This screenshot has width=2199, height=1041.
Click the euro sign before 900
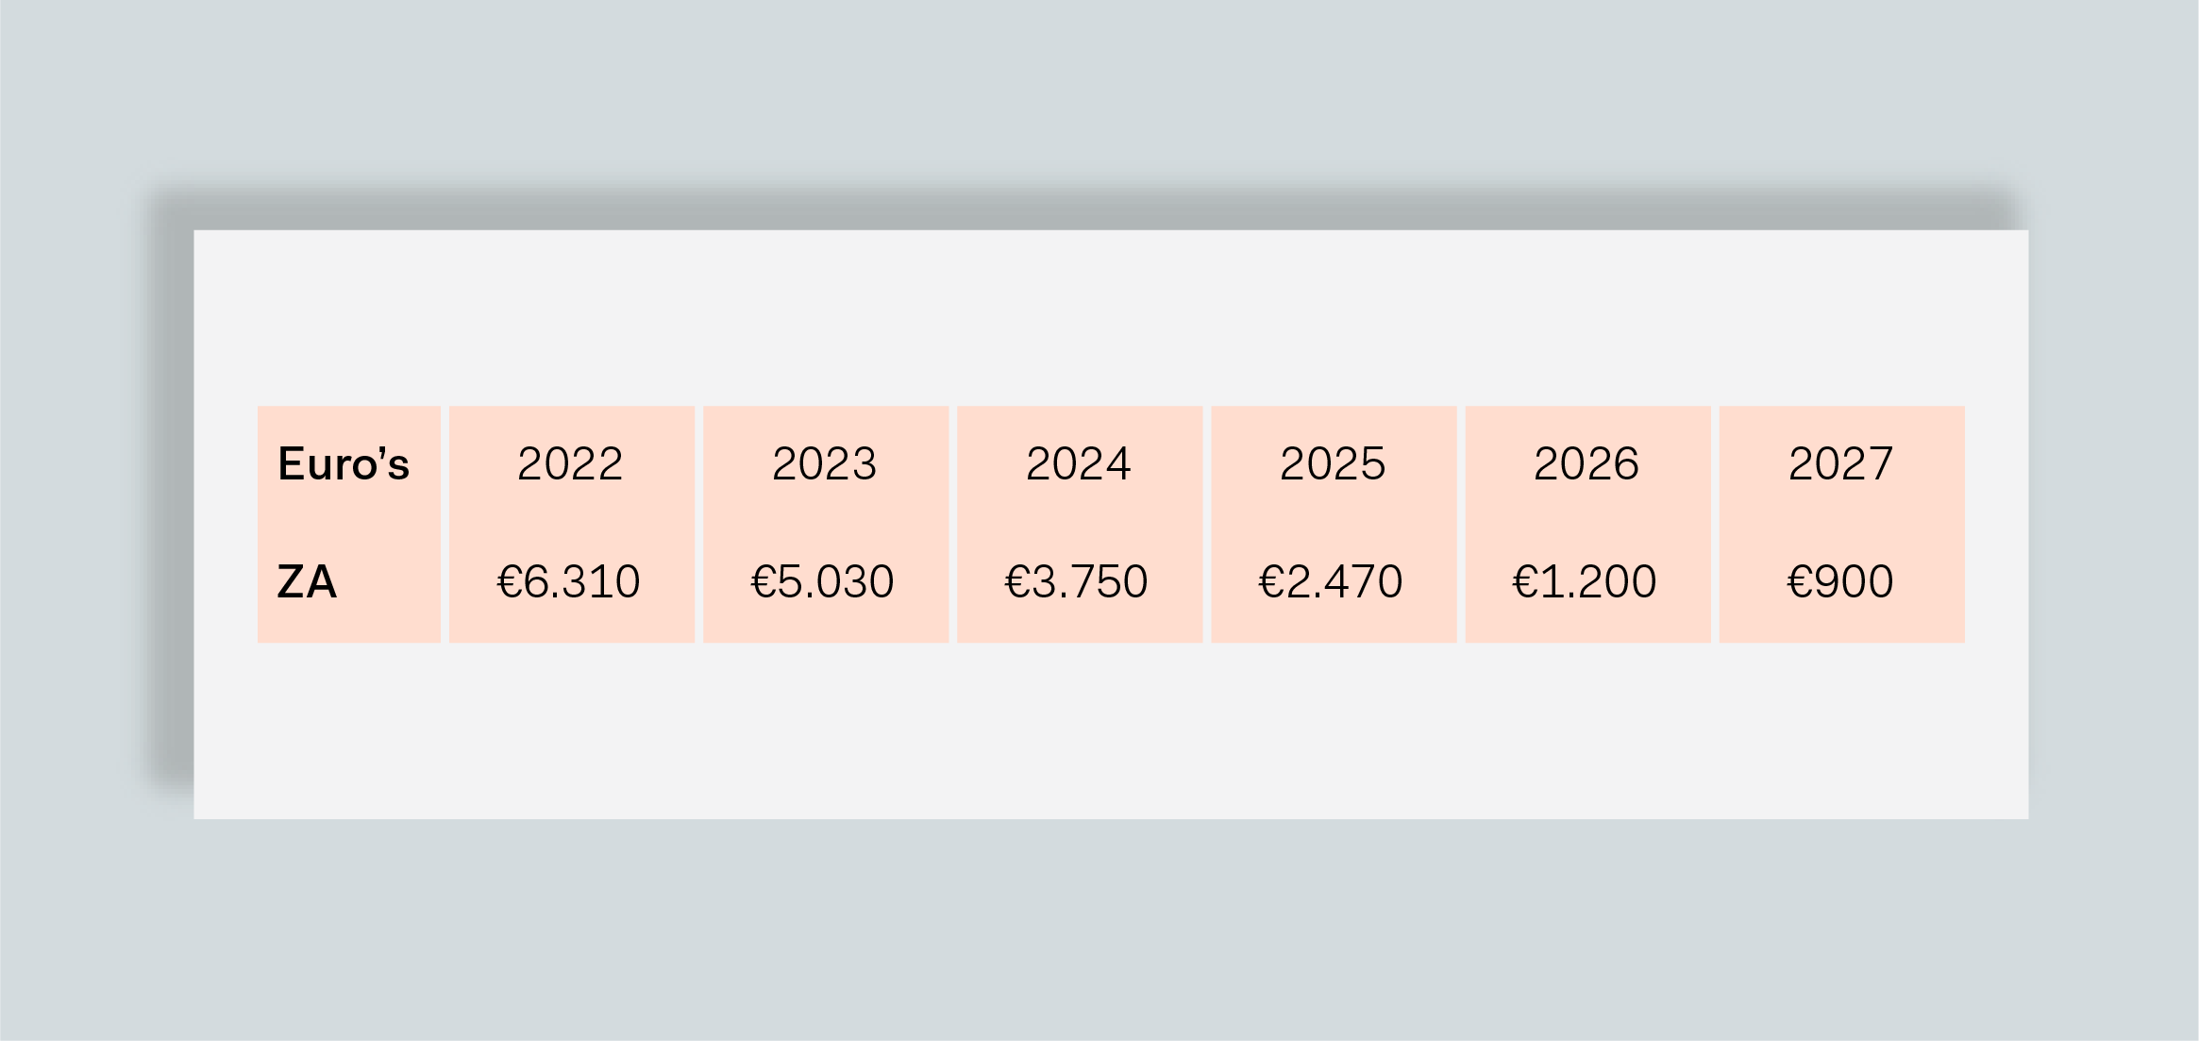pos(1799,582)
